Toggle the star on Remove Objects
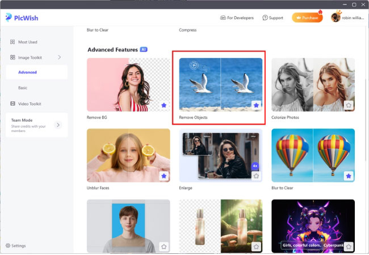 click(x=256, y=105)
